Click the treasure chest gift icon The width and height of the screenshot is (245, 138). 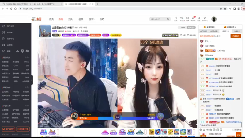(131, 132)
